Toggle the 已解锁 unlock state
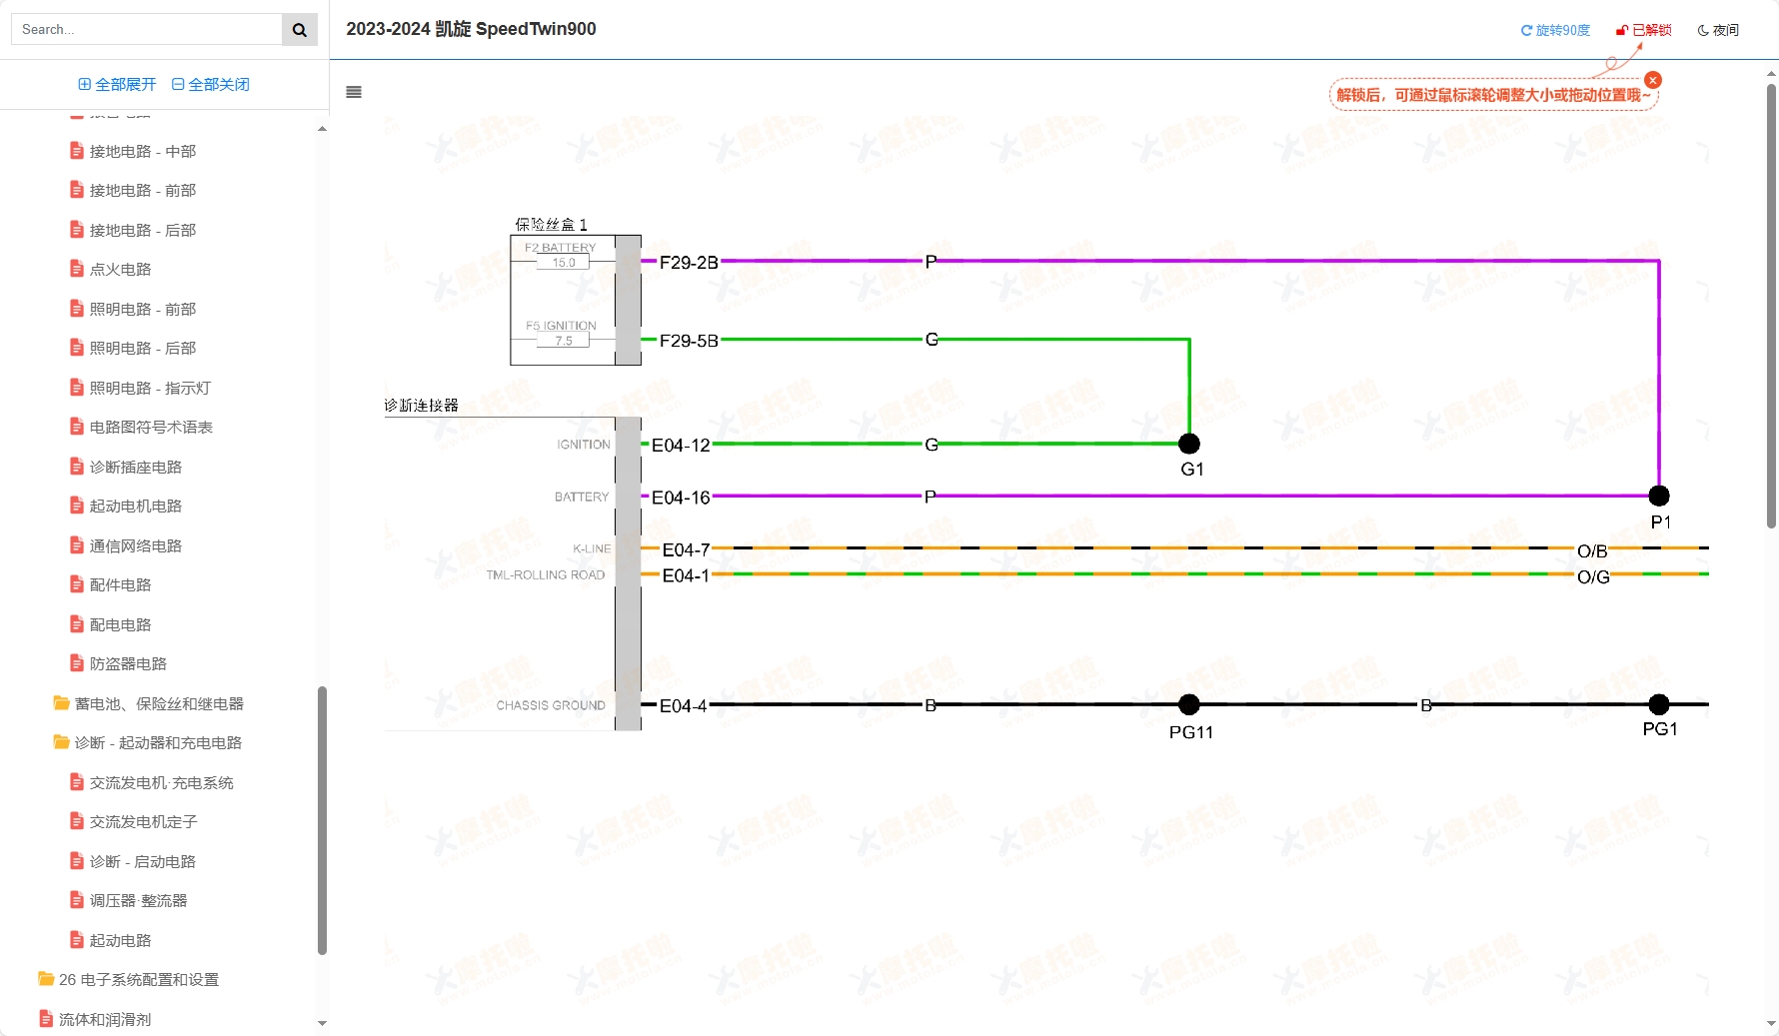Image resolution: width=1779 pixels, height=1036 pixels. click(1644, 30)
